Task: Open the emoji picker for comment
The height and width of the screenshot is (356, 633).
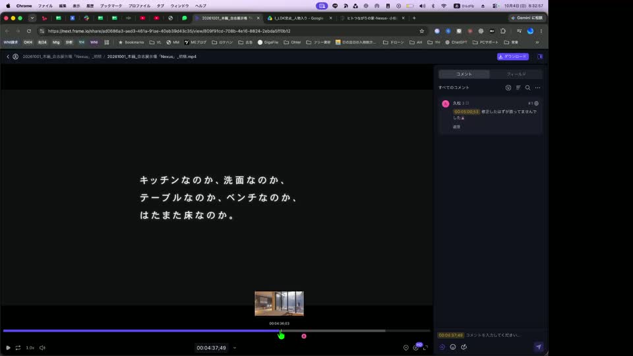Action: pos(453,347)
